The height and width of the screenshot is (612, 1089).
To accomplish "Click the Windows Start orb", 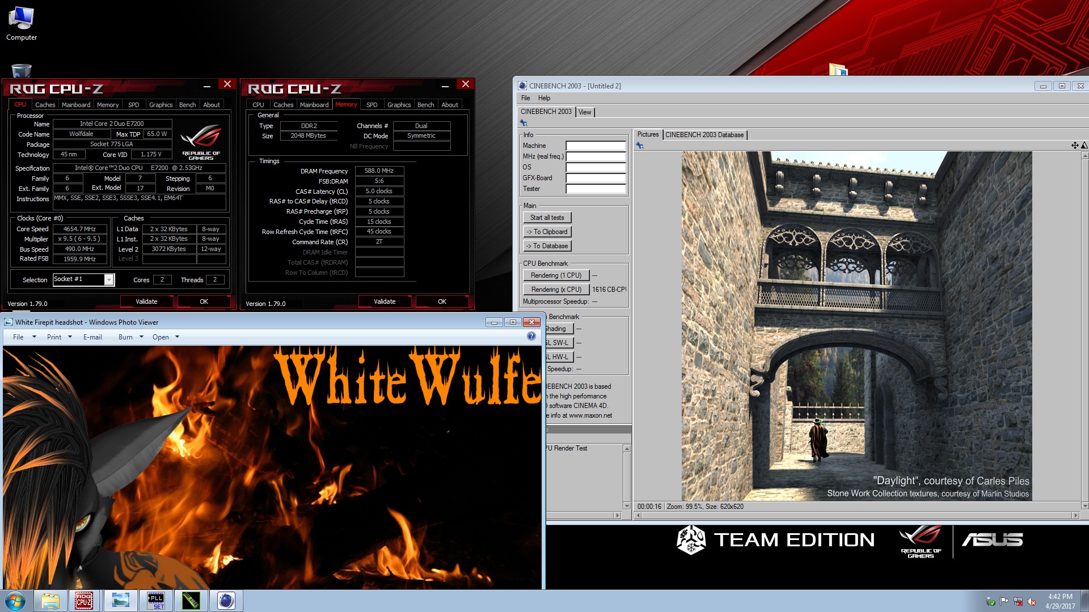I will coord(15,601).
